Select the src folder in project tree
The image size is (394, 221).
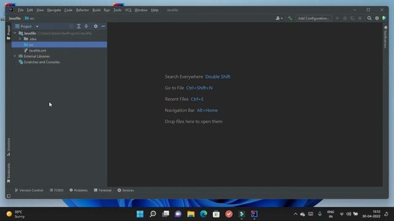click(59, 45)
